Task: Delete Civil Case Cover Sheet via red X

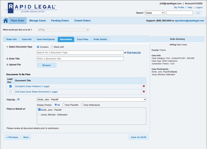Action: point(144,91)
